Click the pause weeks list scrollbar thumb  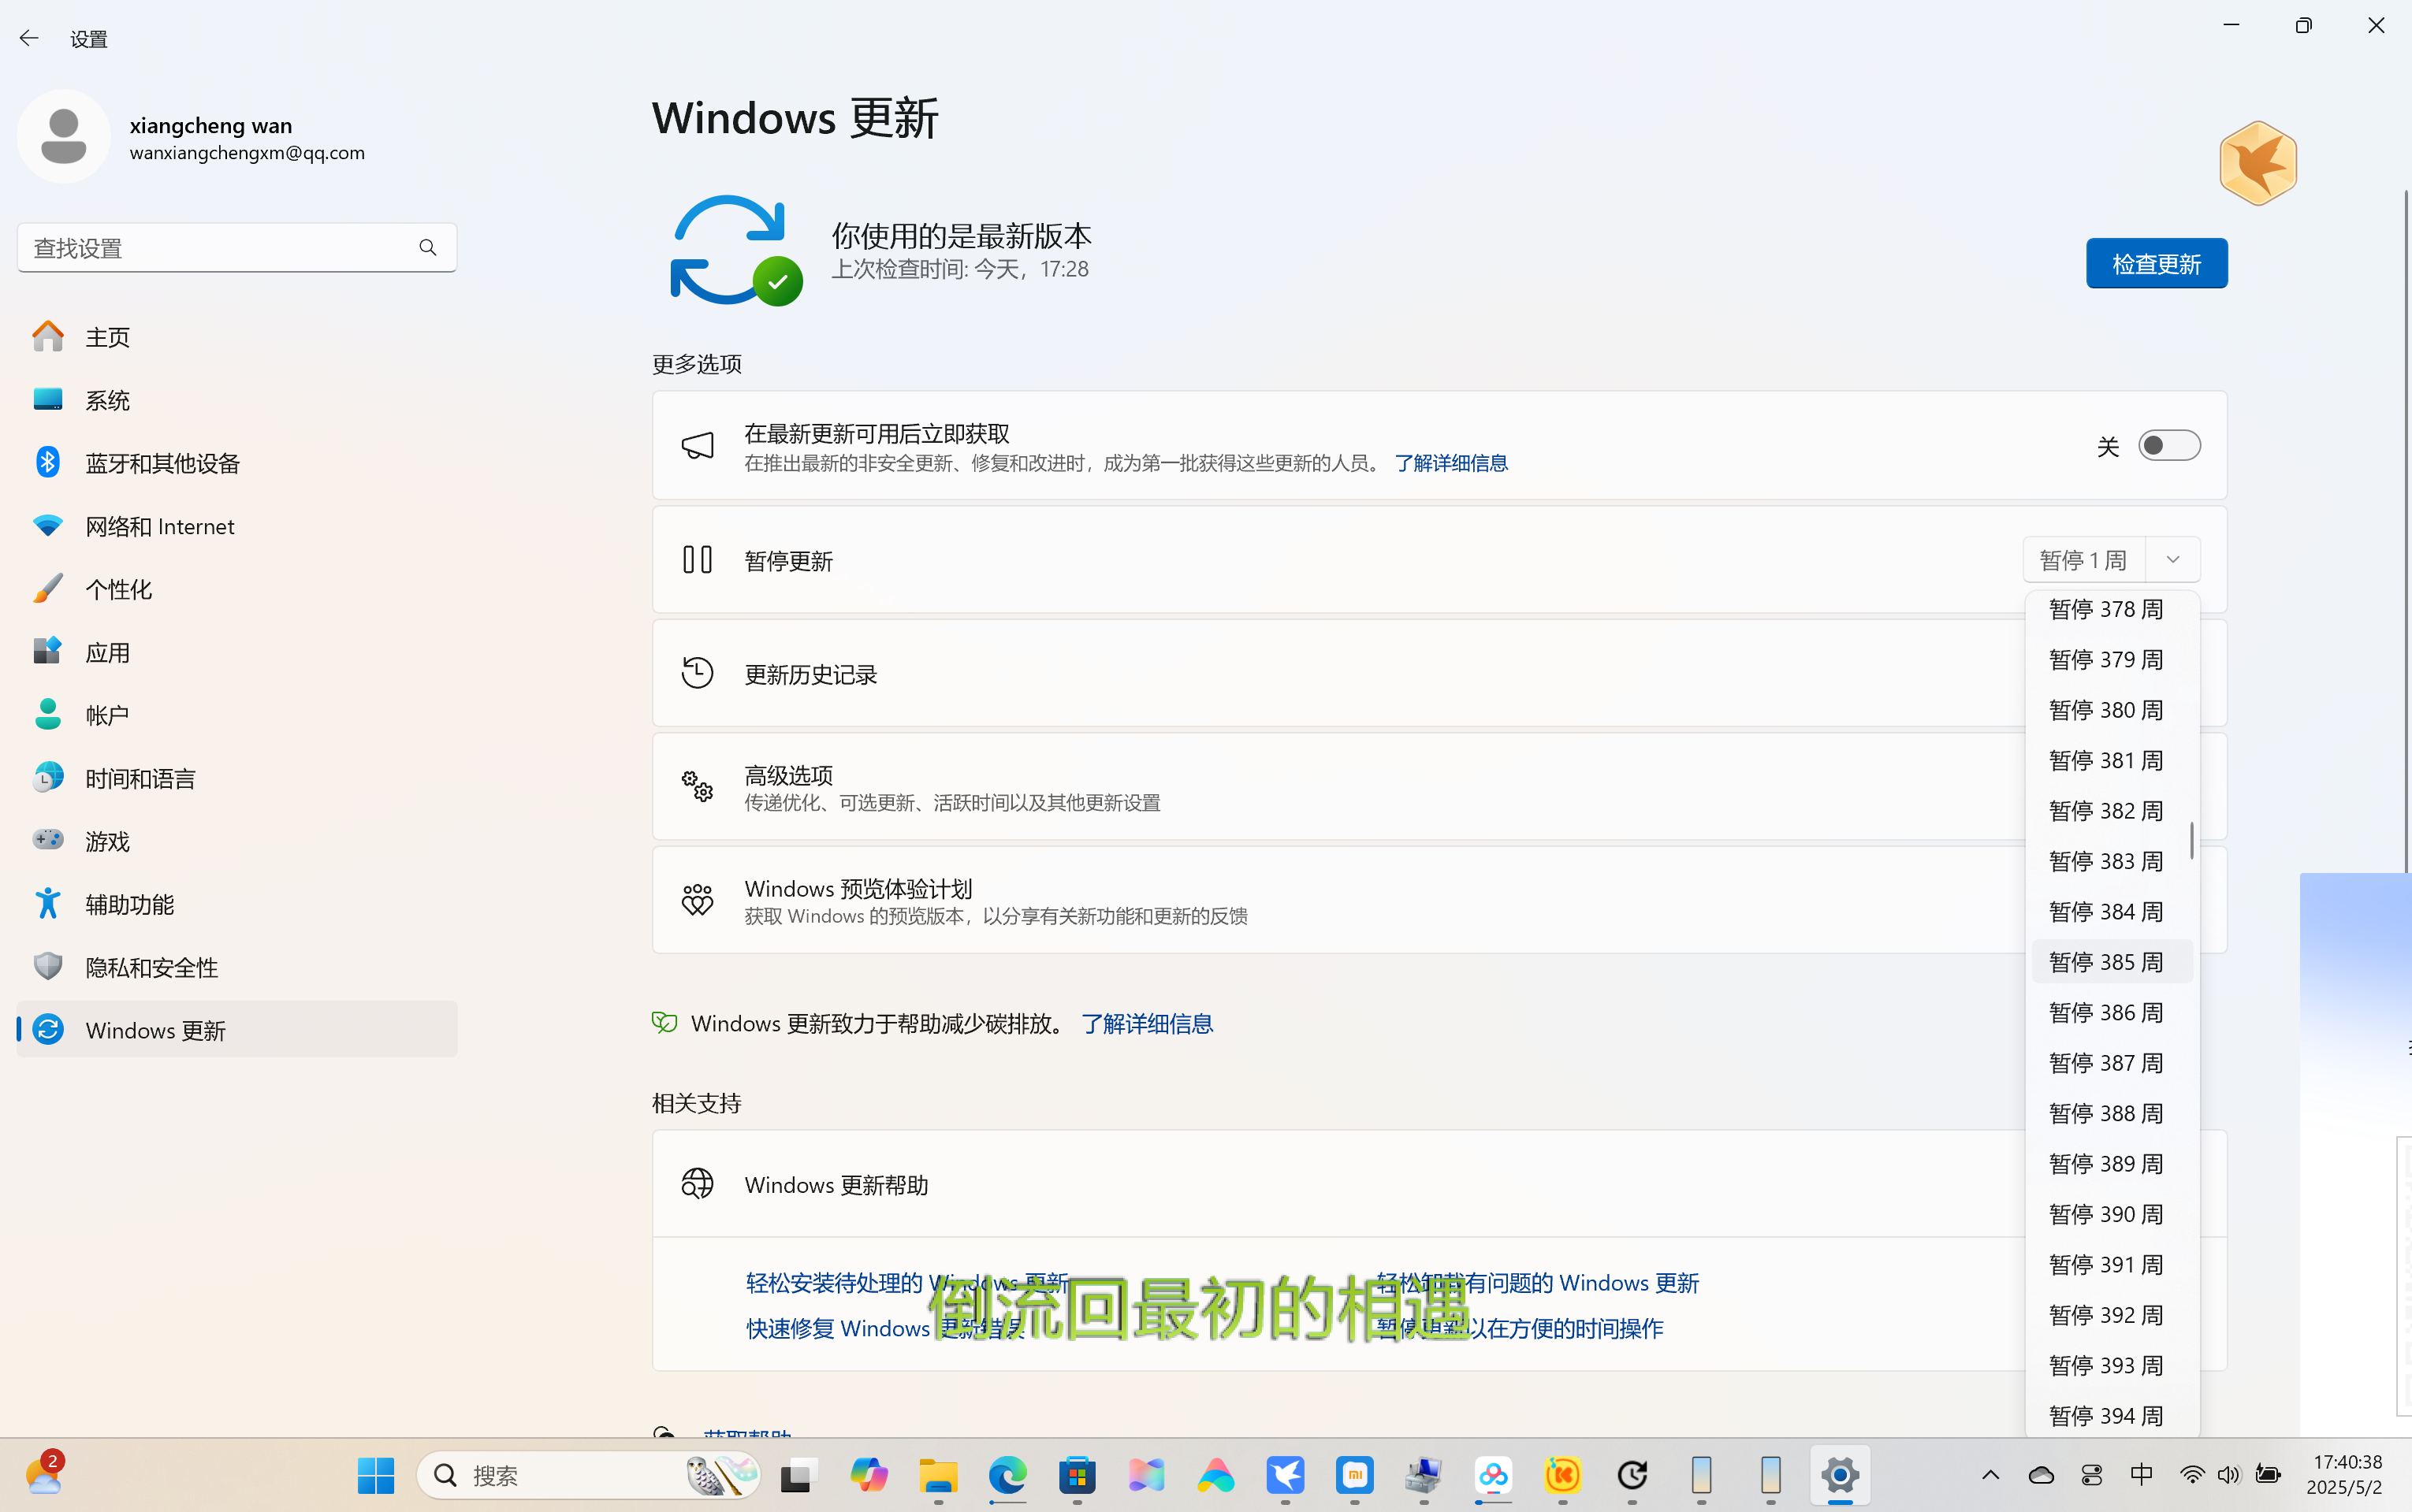click(x=2191, y=840)
